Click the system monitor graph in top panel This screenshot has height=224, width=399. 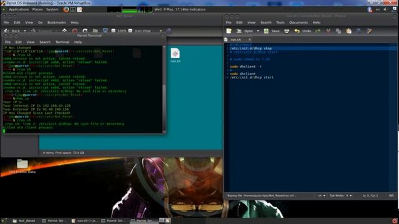[130, 10]
